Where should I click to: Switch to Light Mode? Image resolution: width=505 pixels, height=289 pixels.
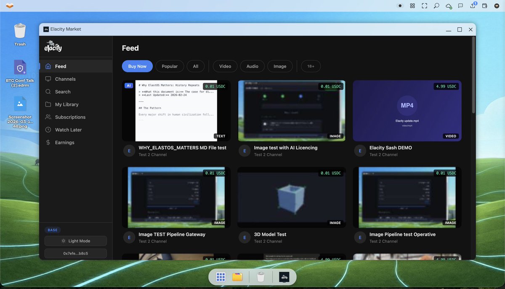[76, 241]
